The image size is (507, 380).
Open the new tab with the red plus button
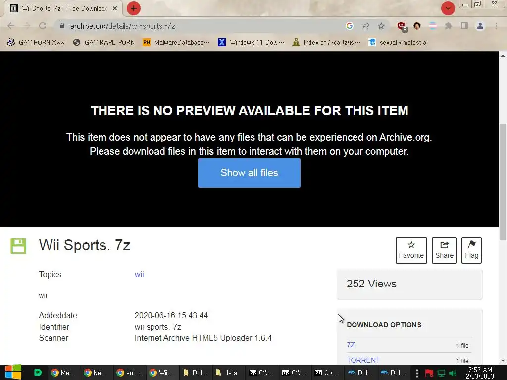[x=134, y=8]
